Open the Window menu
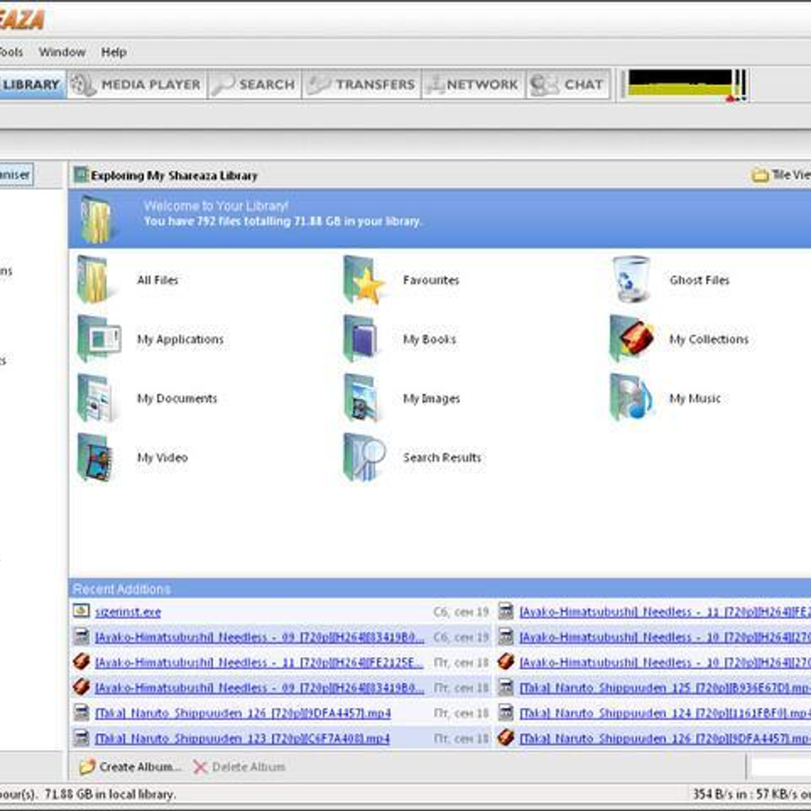Screen dimensions: 811x811 [x=62, y=52]
